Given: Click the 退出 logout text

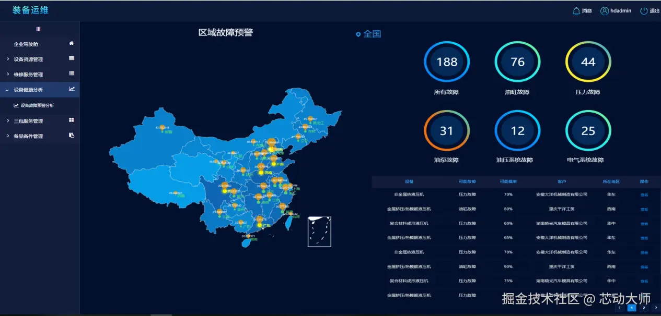Looking at the screenshot, I should point(655,10).
